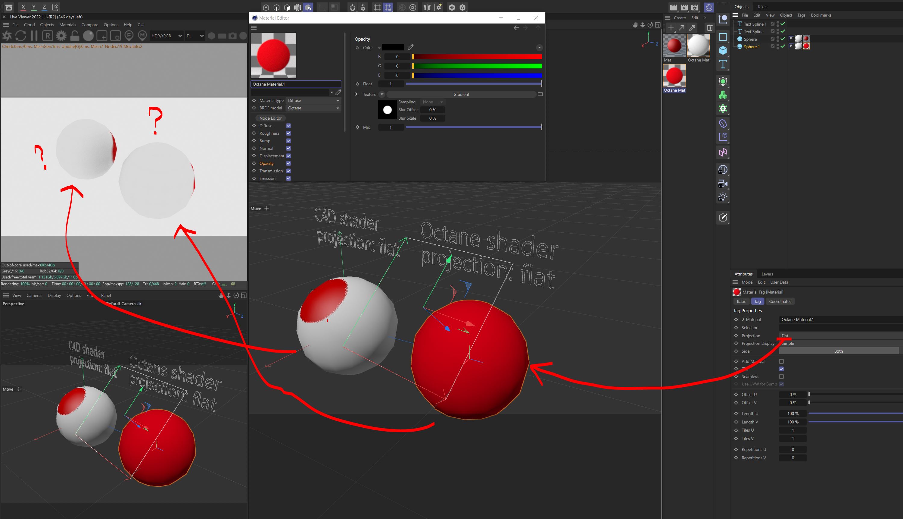Image resolution: width=903 pixels, height=519 pixels.
Task: Disable the Bump channel checkbox
Action: point(288,141)
